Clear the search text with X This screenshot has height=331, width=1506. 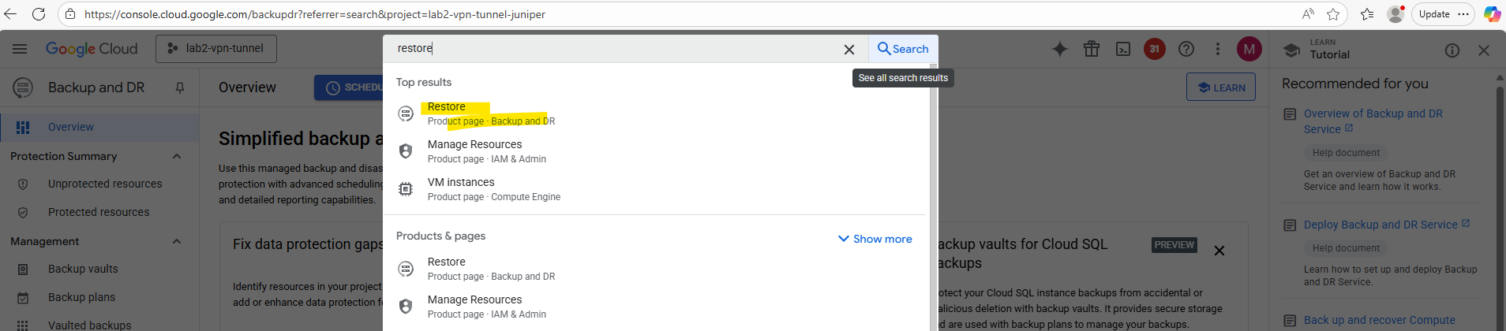[x=849, y=49]
